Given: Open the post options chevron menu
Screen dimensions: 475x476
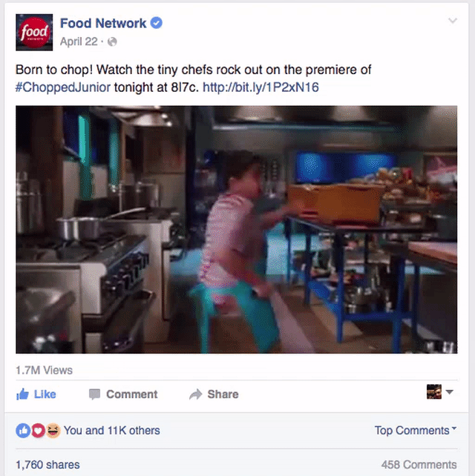Looking at the screenshot, I should pyautogui.click(x=453, y=21).
